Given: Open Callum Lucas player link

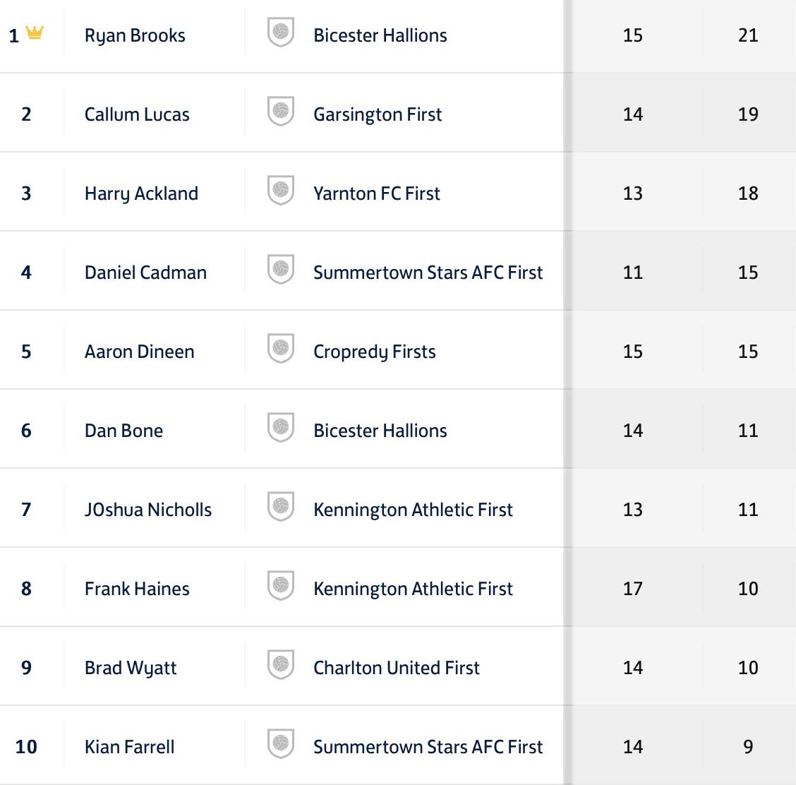Looking at the screenshot, I should click(x=137, y=114).
